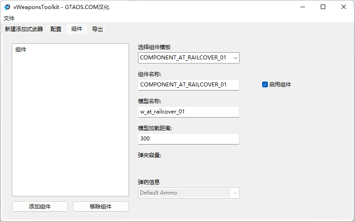Expand the 选择组件模板 dropdown

[x=189, y=58]
